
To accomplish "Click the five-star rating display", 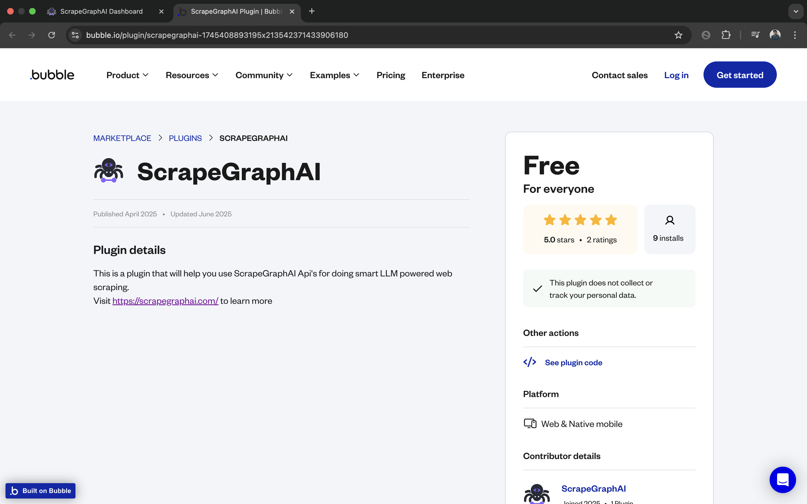I will click(x=580, y=220).
